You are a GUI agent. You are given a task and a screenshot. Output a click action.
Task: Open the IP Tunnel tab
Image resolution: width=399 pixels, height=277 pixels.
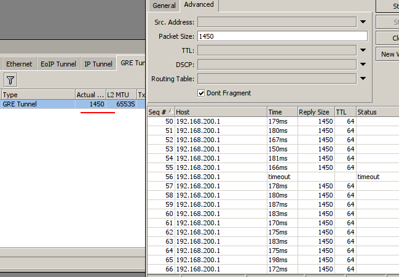click(x=98, y=64)
